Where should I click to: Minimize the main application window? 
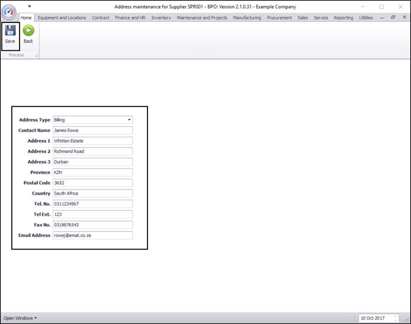tap(363, 7)
